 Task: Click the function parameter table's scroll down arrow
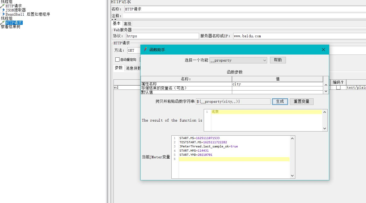tap(326, 91)
